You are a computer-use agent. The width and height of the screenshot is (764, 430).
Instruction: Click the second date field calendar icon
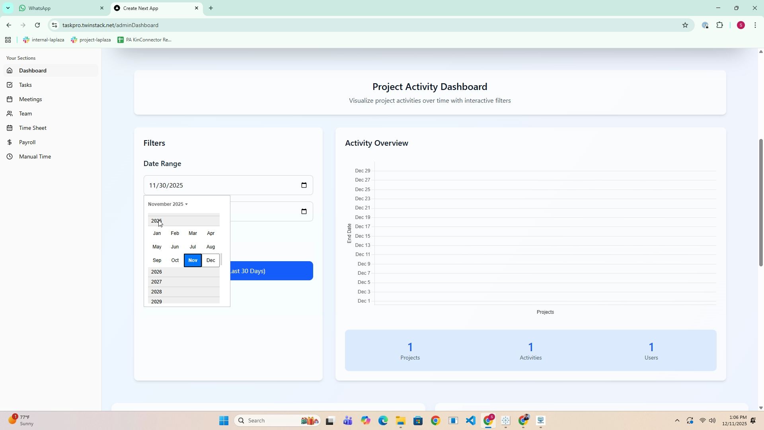pos(304,211)
